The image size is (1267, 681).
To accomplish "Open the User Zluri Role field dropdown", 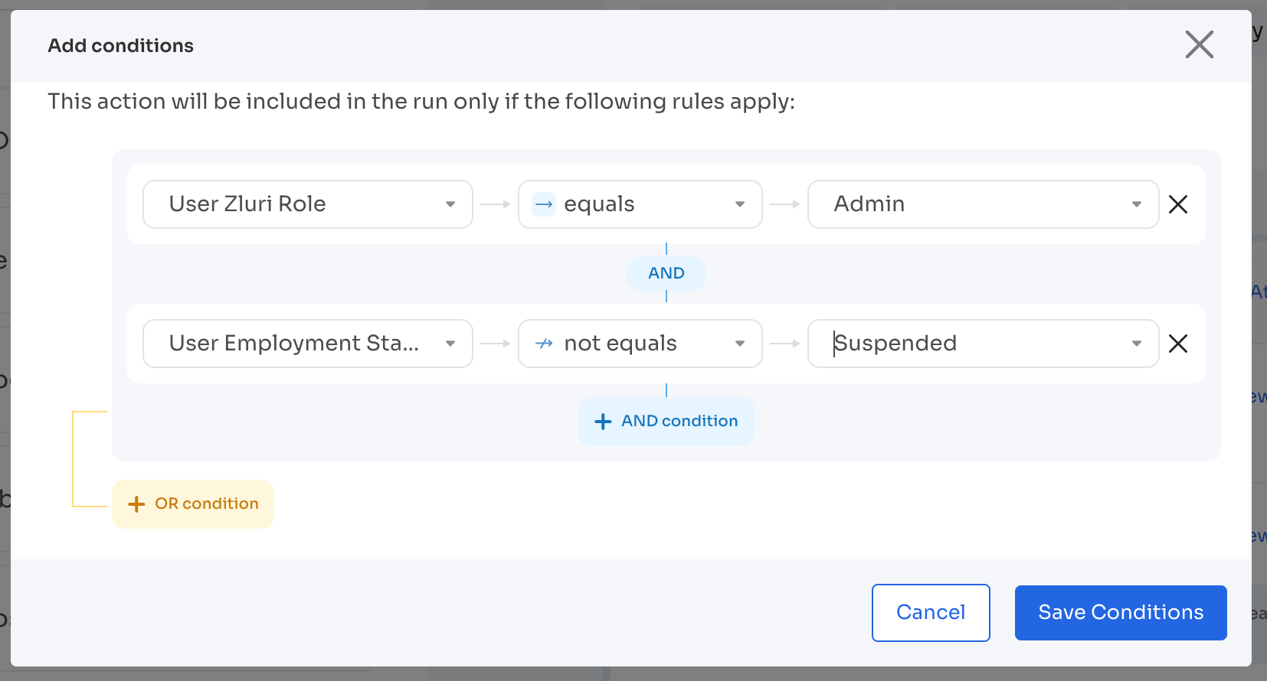I will tap(450, 204).
